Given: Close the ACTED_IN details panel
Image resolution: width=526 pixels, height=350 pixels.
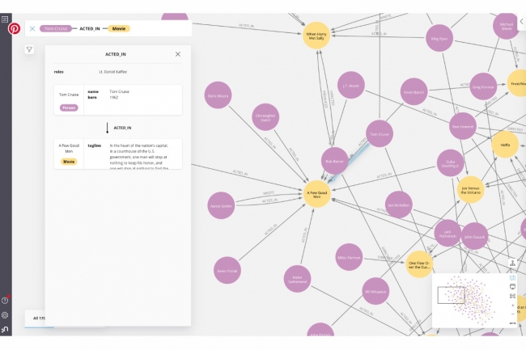Looking at the screenshot, I should point(178,54).
